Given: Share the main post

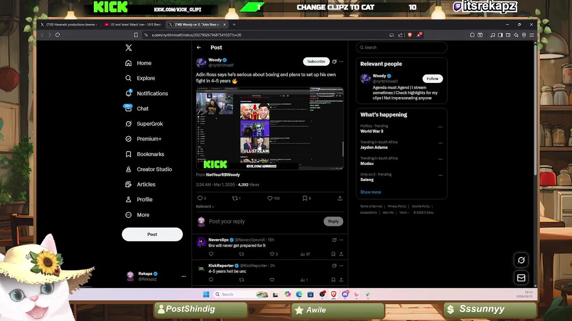Looking at the screenshot, I should [x=340, y=198].
